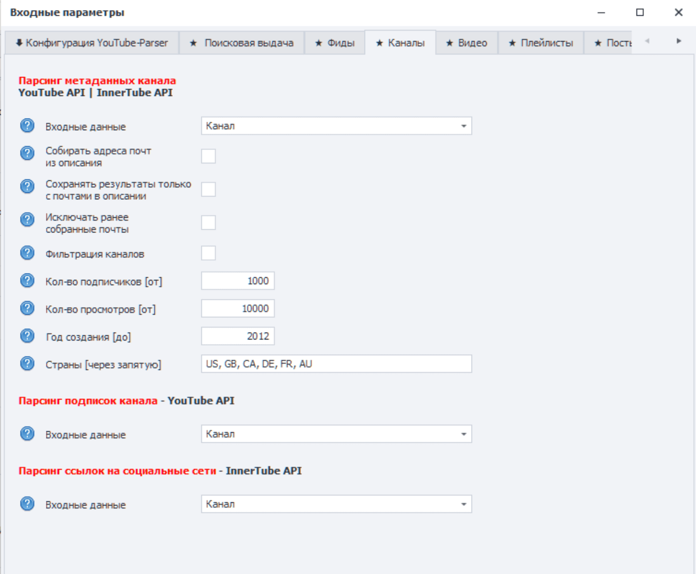Click Кол-во просмотров field showing 10000
Image resolution: width=696 pixels, height=574 pixels.
(238, 308)
